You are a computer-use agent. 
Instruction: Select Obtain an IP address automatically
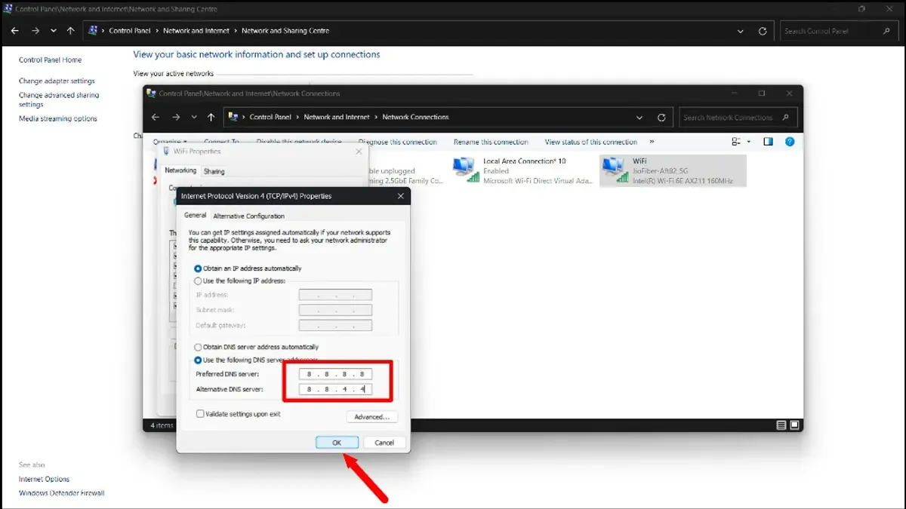tap(248, 268)
